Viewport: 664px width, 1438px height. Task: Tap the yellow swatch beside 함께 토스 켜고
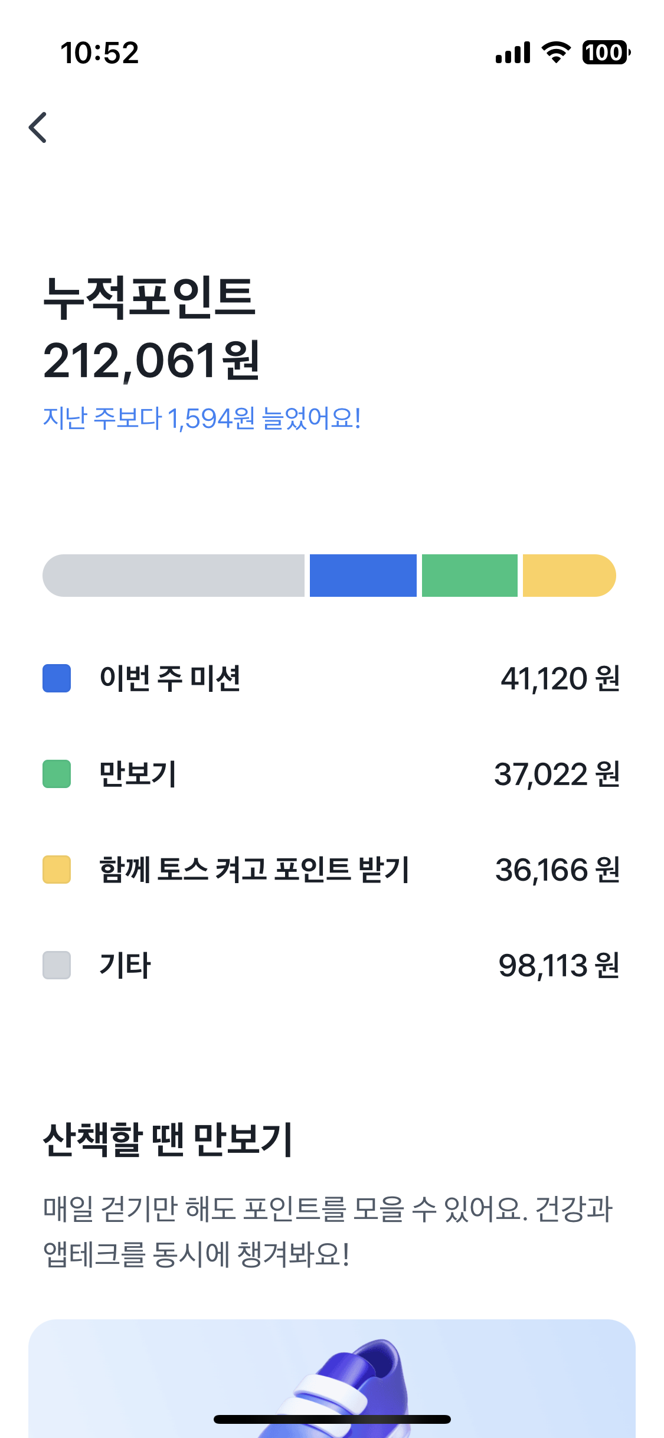[57, 870]
